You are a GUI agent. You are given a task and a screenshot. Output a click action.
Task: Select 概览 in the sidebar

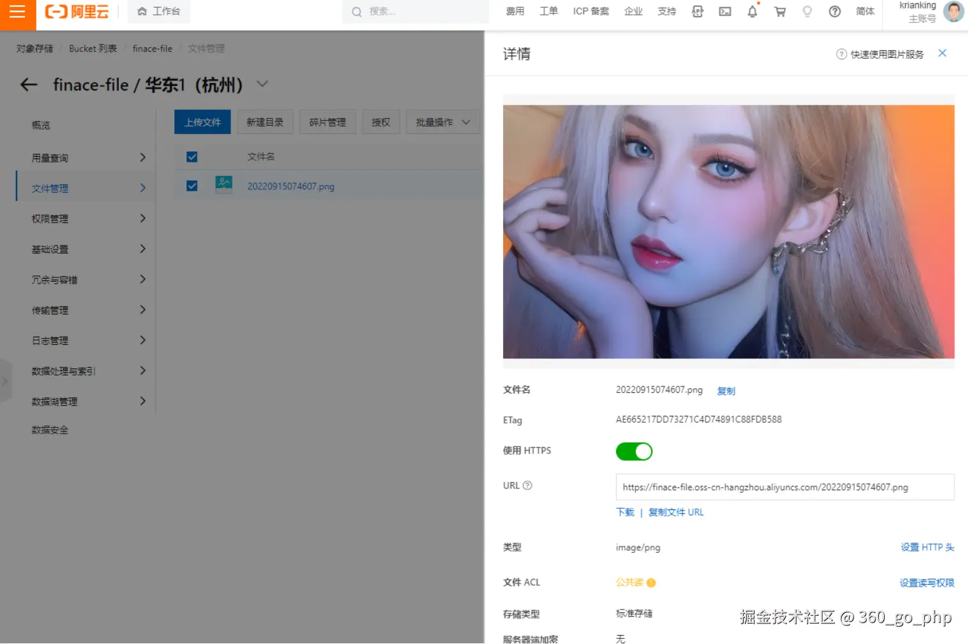[x=41, y=126]
